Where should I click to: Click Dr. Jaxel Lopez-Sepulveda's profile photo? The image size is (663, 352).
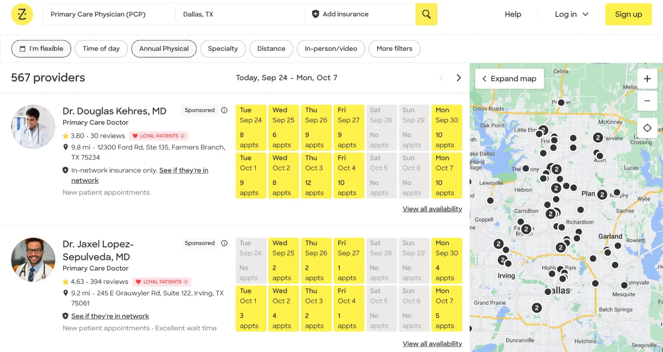(x=33, y=260)
